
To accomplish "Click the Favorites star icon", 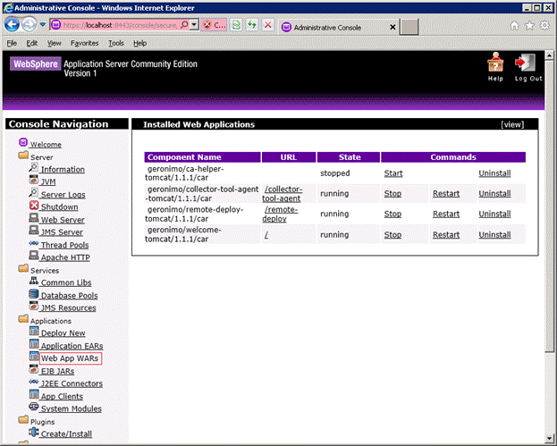I will tap(529, 26).
